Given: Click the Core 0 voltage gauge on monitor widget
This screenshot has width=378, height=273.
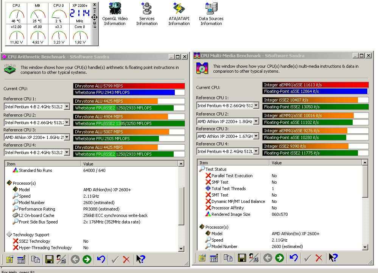Looking at the screenshot, I should click(x=80, y=34).
